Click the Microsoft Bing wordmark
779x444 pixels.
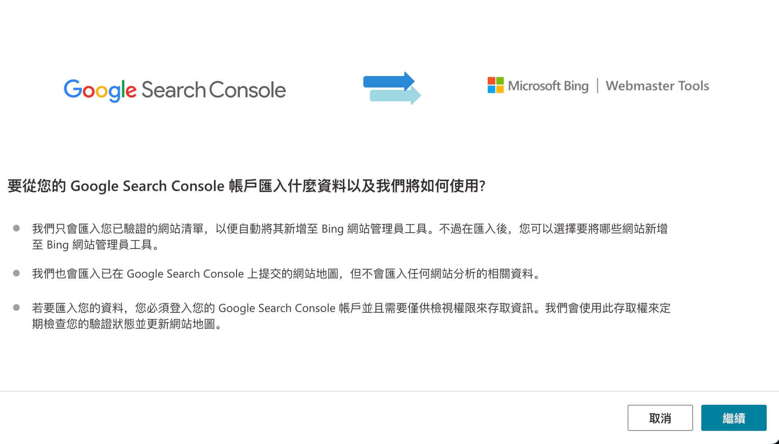(x=548, y=86)
